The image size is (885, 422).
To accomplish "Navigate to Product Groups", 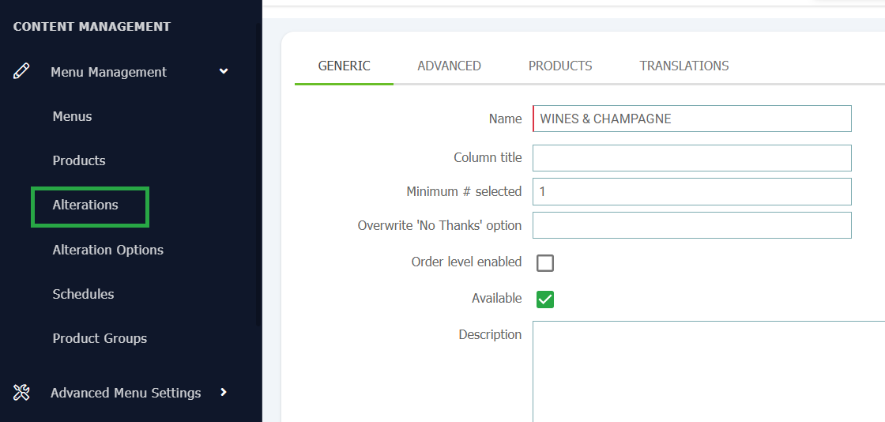I will point(100,338).
